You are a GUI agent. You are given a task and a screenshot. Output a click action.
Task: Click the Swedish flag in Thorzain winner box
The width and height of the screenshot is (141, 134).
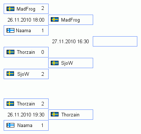(x=54, y=114)
